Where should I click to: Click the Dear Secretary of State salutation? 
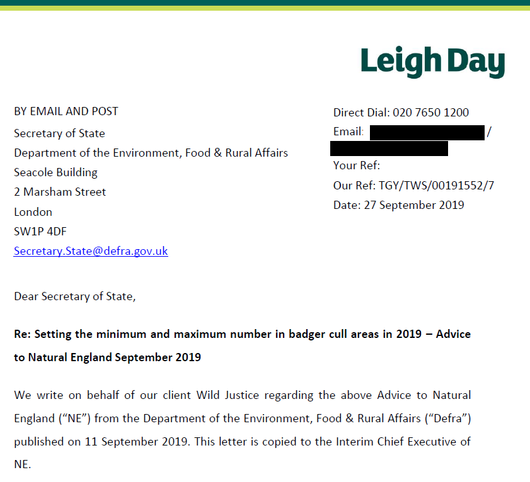[74, 296]
